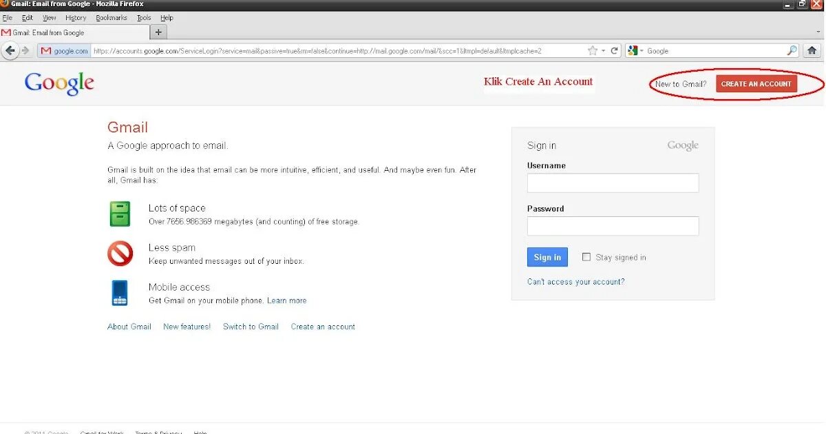Viewport: 826px width, 434px height.
Task: Click the blue Sign in button
Action: (x=547, y=257)
